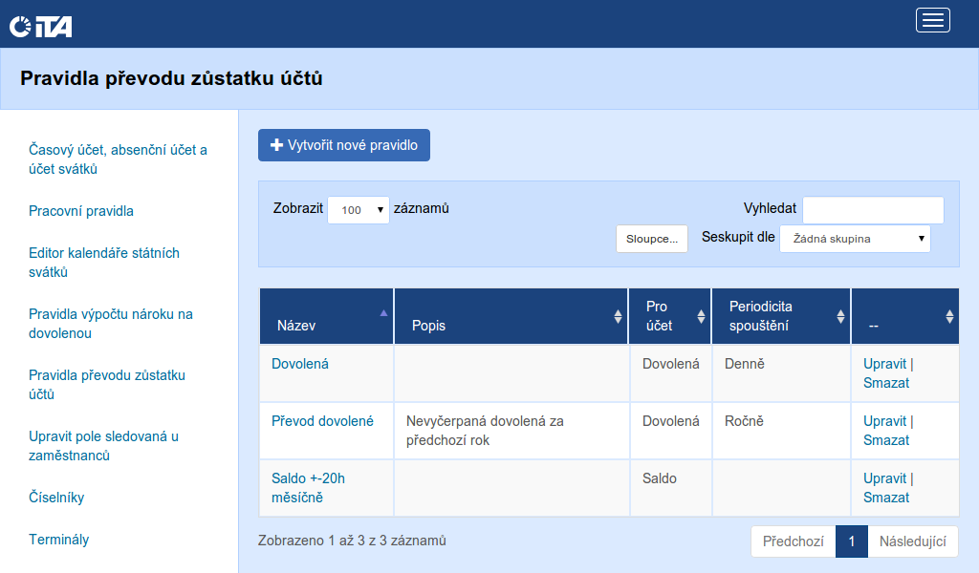Open the Sloupce column chooser
This screenshot has width=979, height=573.
point(651,239)
